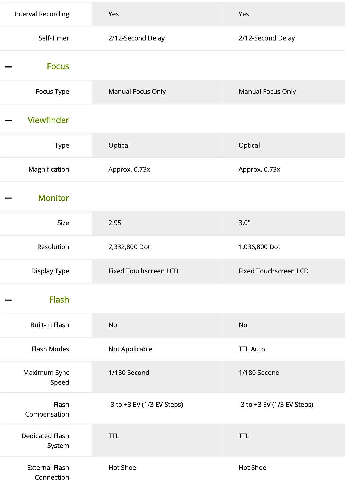Select the Self-Timer row label
The image size is (345, 491).
[54, 38]
